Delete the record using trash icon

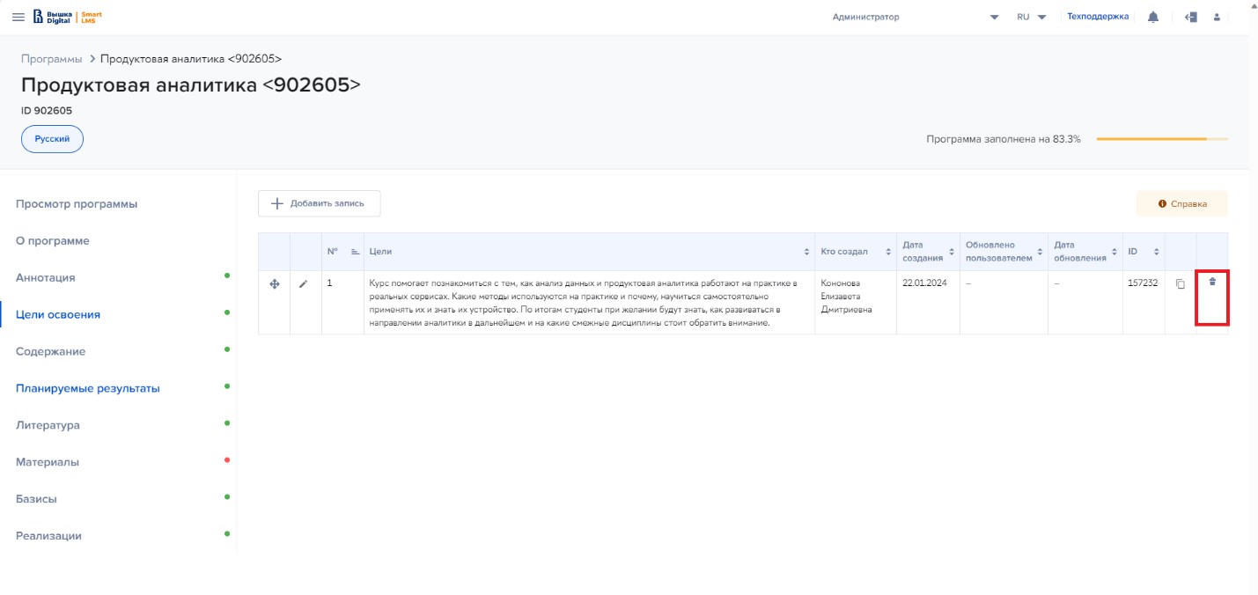pos(1212,282)
